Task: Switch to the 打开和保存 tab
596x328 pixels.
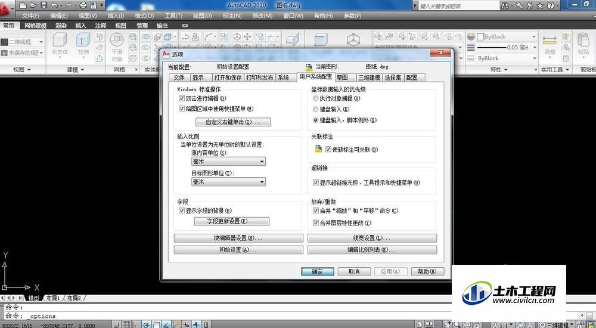Action: click(228, 78)
